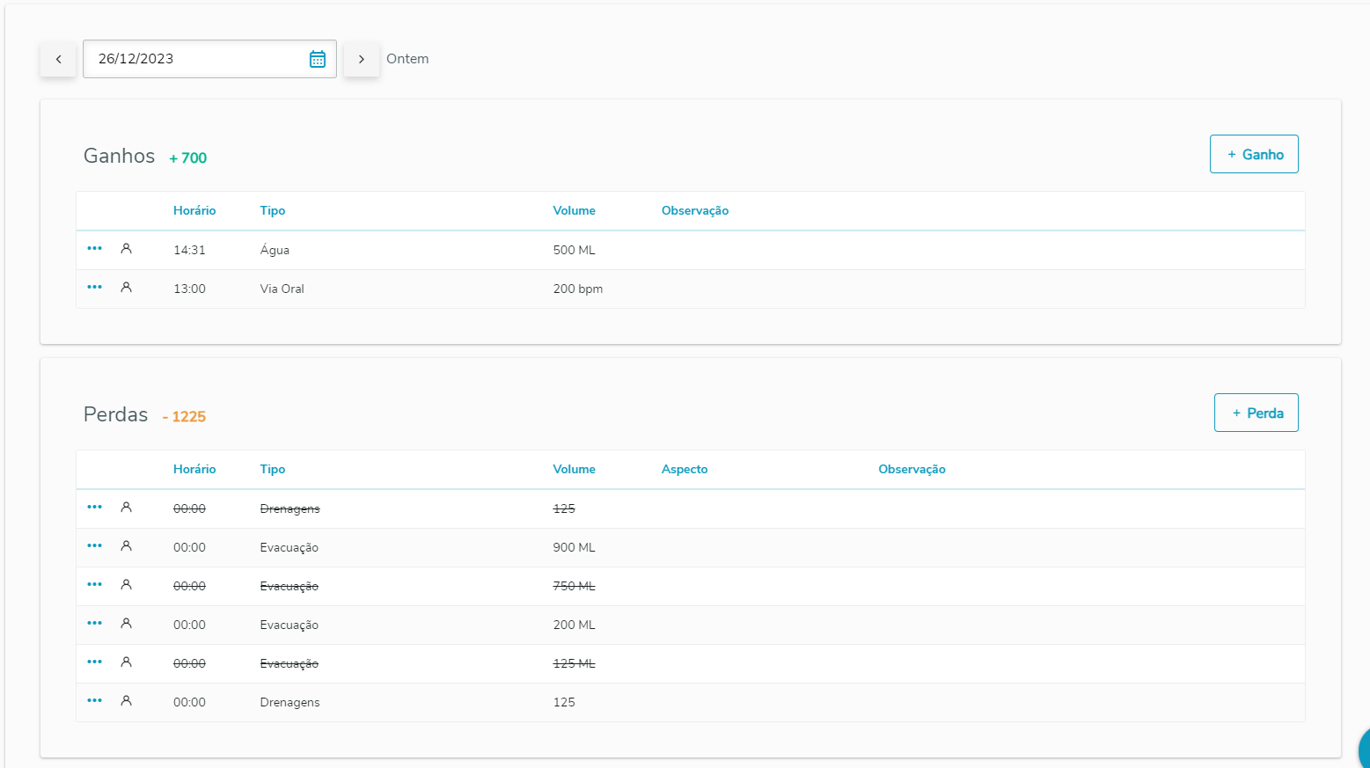Go to the previous day arrow

pos(58,59)
